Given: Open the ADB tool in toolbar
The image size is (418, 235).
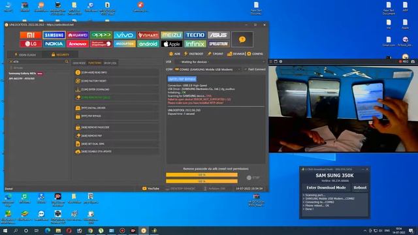Looking at the screenshot, I should click(x=174, y=54).
